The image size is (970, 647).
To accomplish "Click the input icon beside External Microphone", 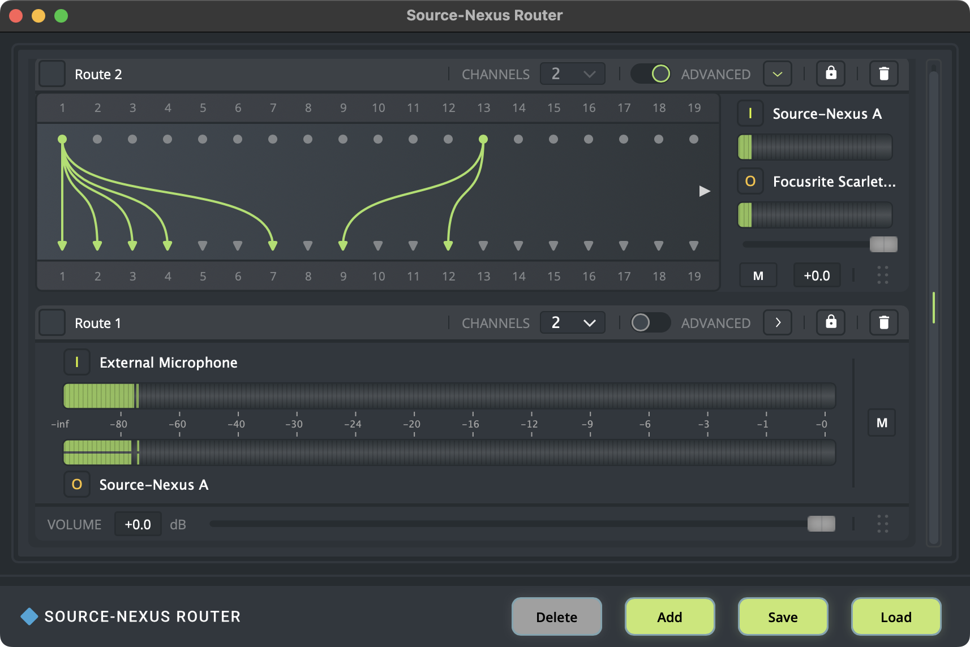I will tap(77, 363).
